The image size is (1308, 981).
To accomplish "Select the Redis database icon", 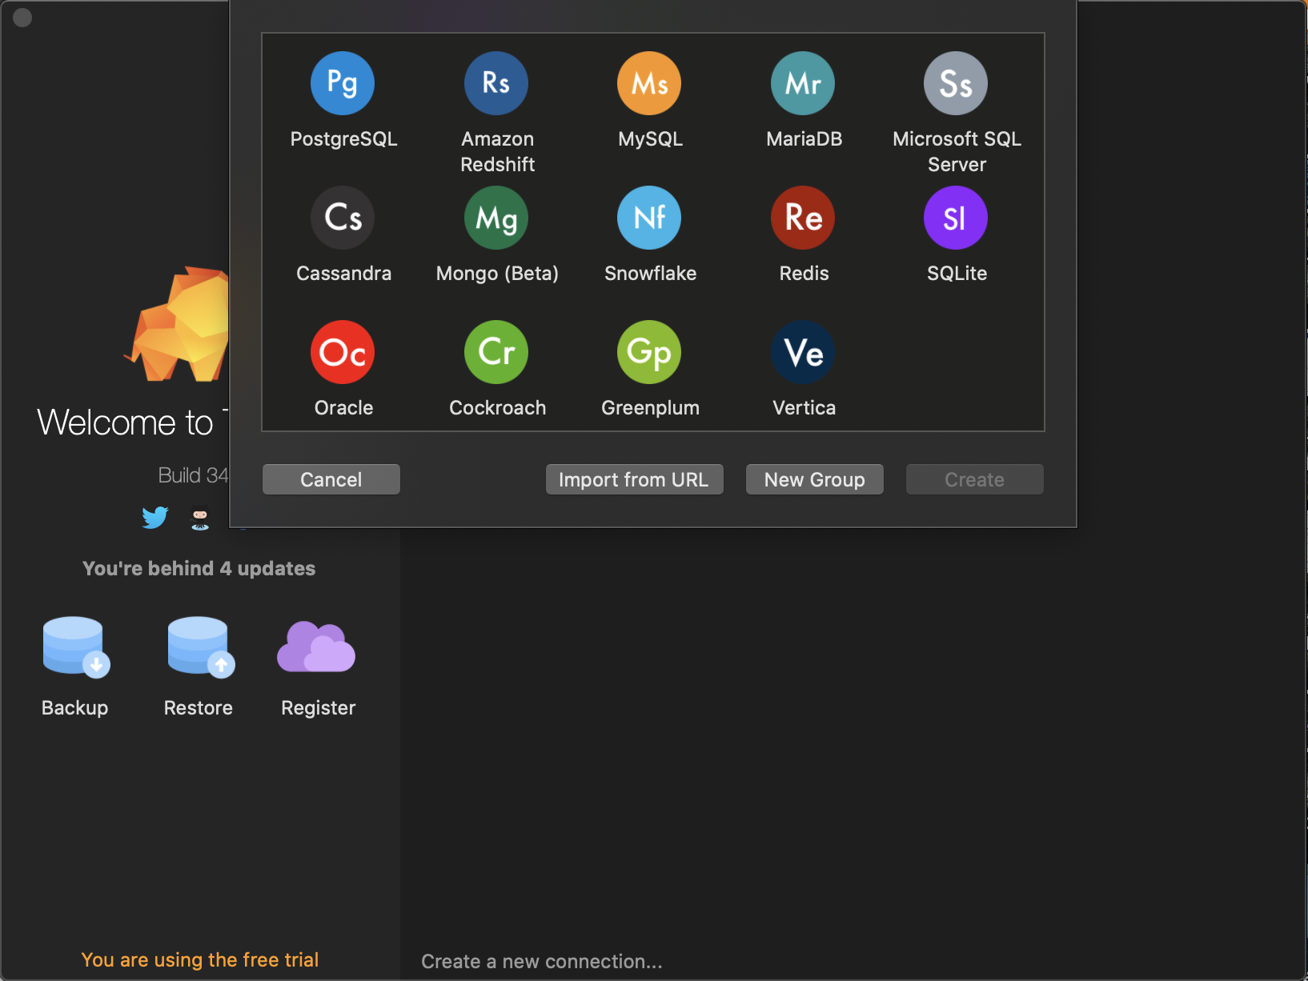I will click(x=803, y=218).
